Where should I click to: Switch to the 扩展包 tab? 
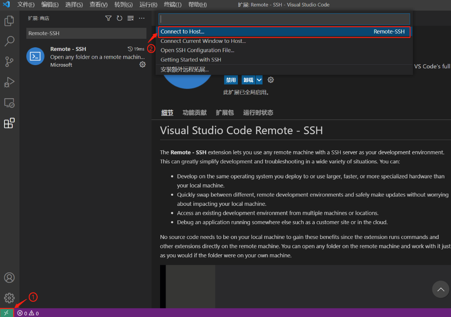(224, 112)
